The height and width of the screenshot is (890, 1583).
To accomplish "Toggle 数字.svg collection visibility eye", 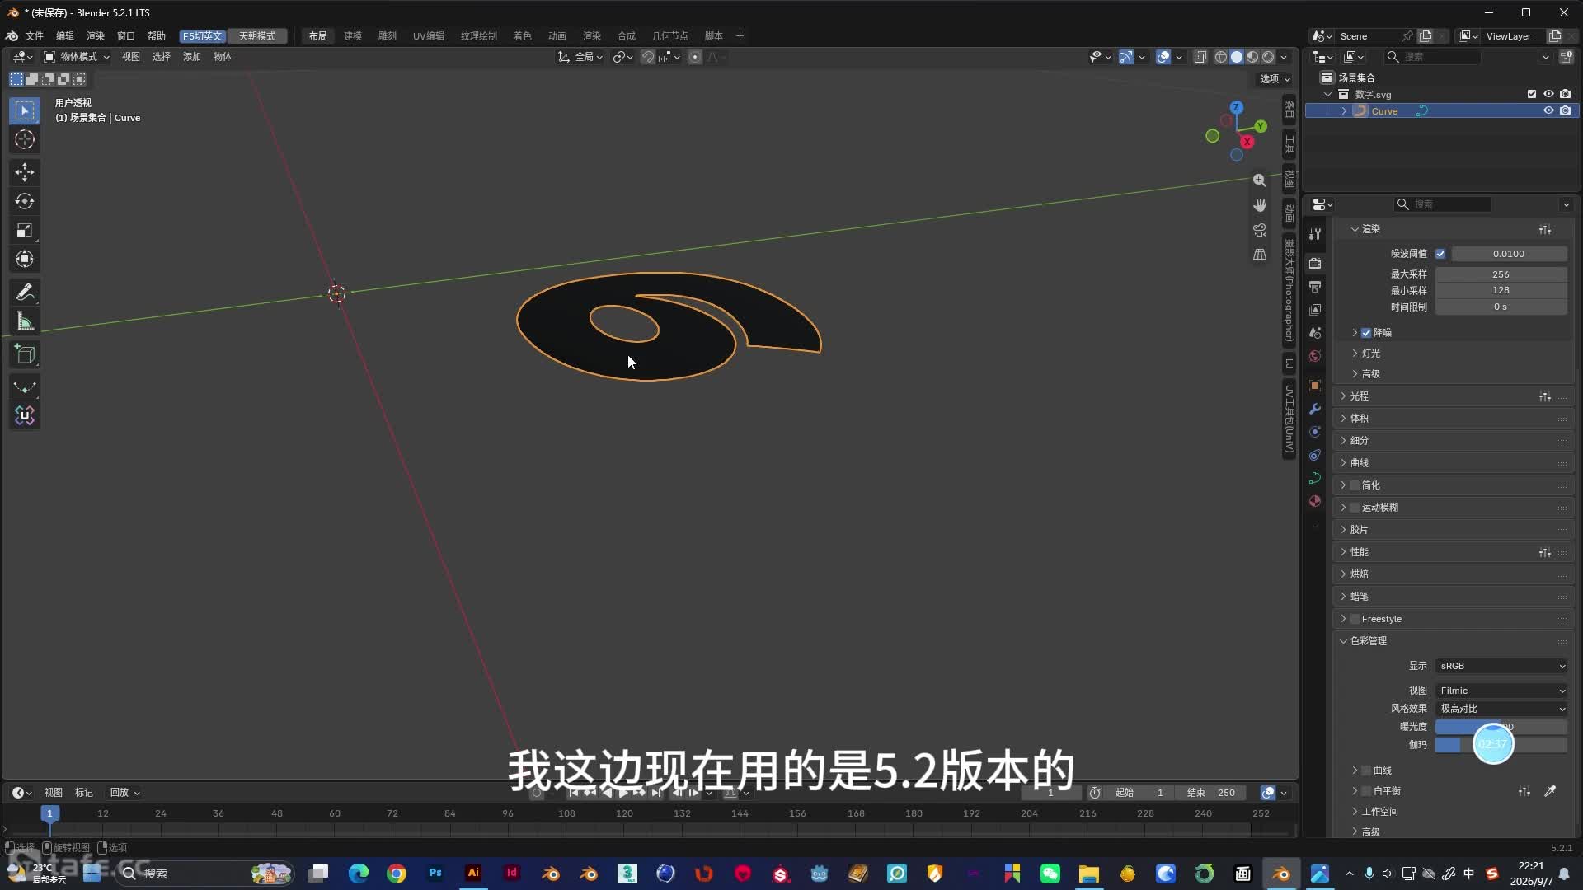I will click(x=1548, y=94).
